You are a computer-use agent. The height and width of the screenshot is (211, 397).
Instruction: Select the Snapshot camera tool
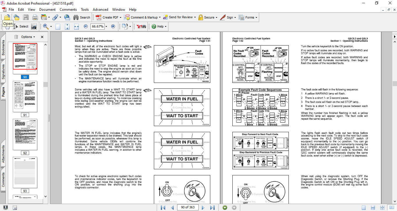[x=34, y=27]
